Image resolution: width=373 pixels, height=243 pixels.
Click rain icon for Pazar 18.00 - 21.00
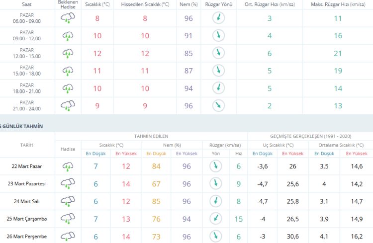coord(68,88)
